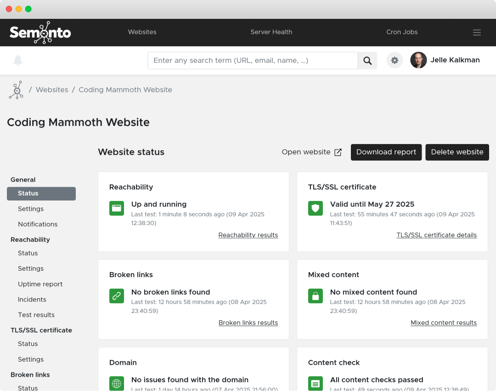
Task: Click the green mixed content padlock icon
Action: click(316, 296)
